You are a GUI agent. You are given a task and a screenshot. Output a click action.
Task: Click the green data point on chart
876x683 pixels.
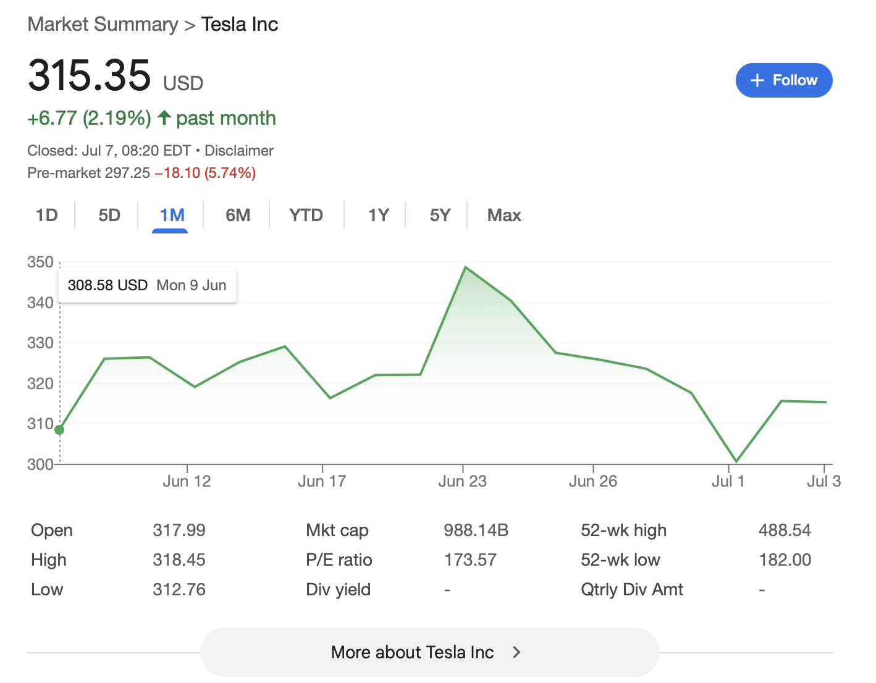tap(59, 430)
